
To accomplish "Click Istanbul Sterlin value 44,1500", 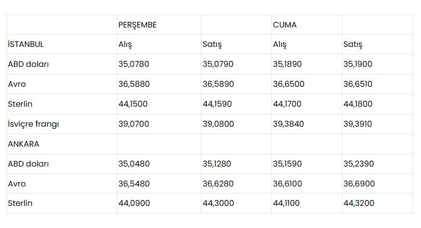I will point(133,104).
